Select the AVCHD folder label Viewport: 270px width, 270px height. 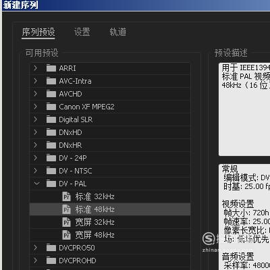[x=70, y=94]
